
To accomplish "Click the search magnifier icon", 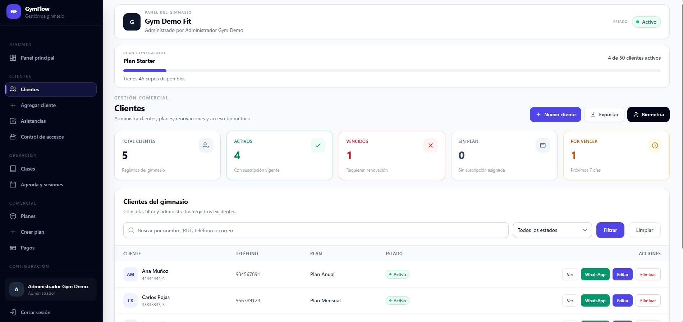I will (131, 230).
